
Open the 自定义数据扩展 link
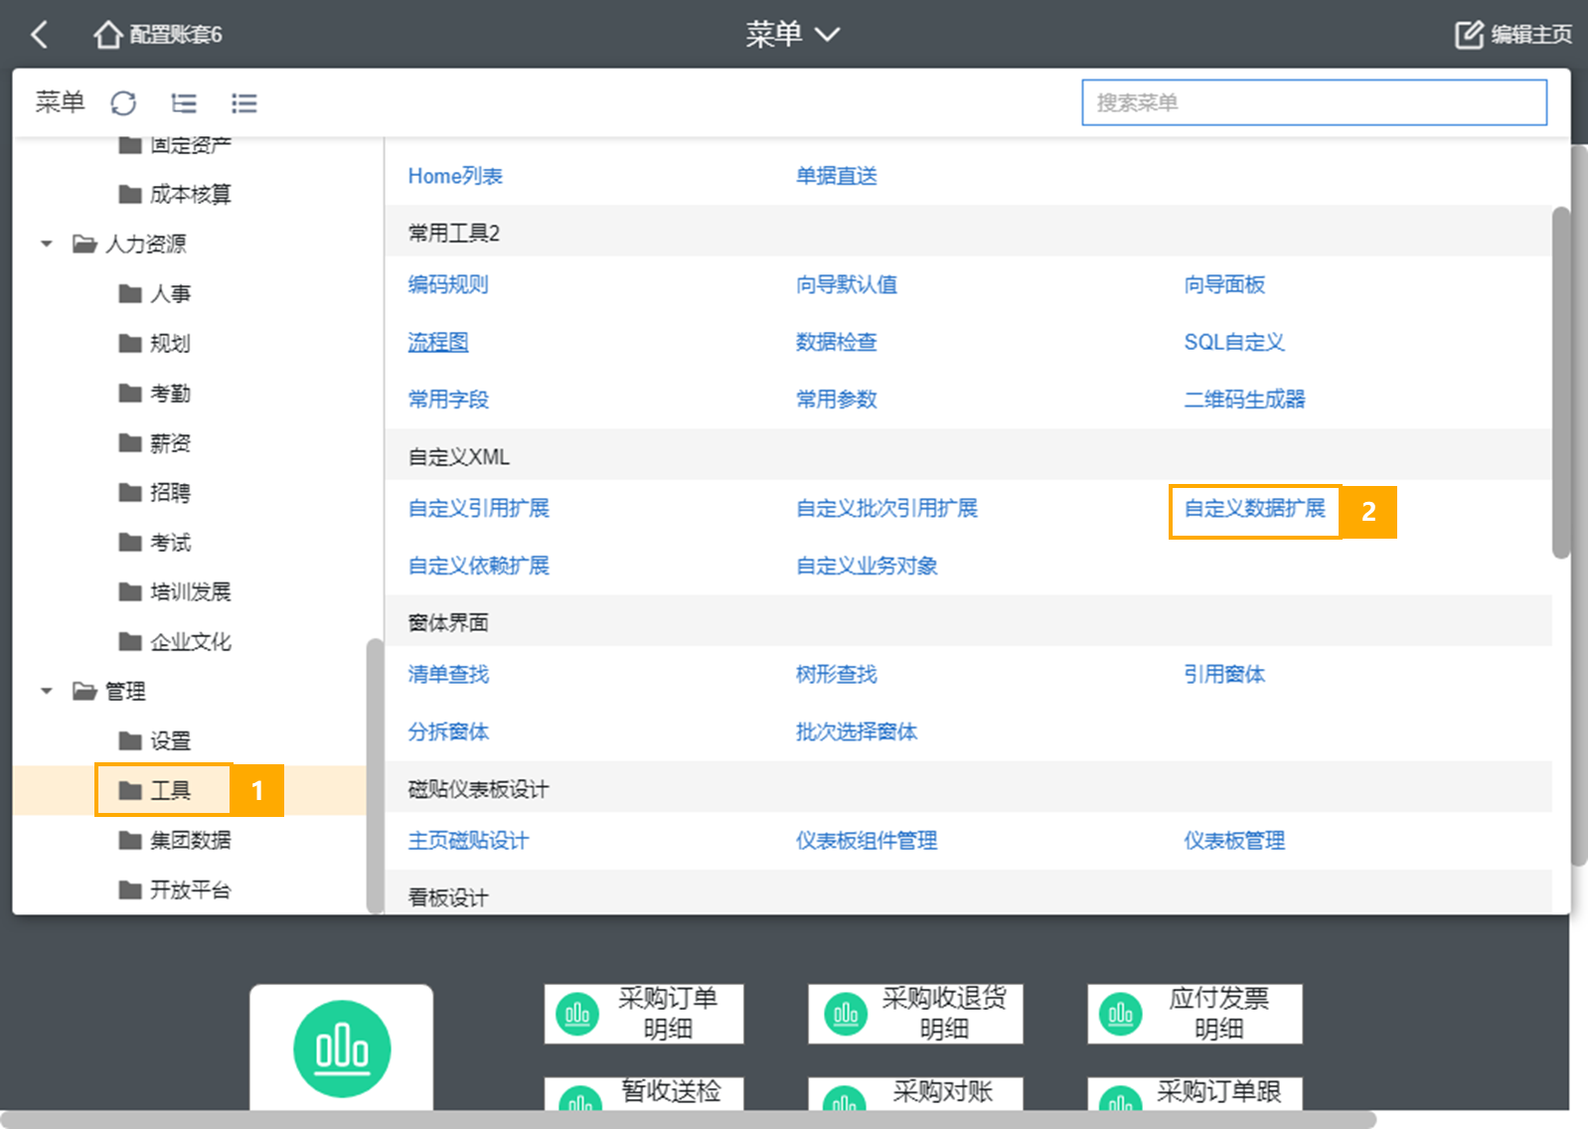tap(1254, 508)
